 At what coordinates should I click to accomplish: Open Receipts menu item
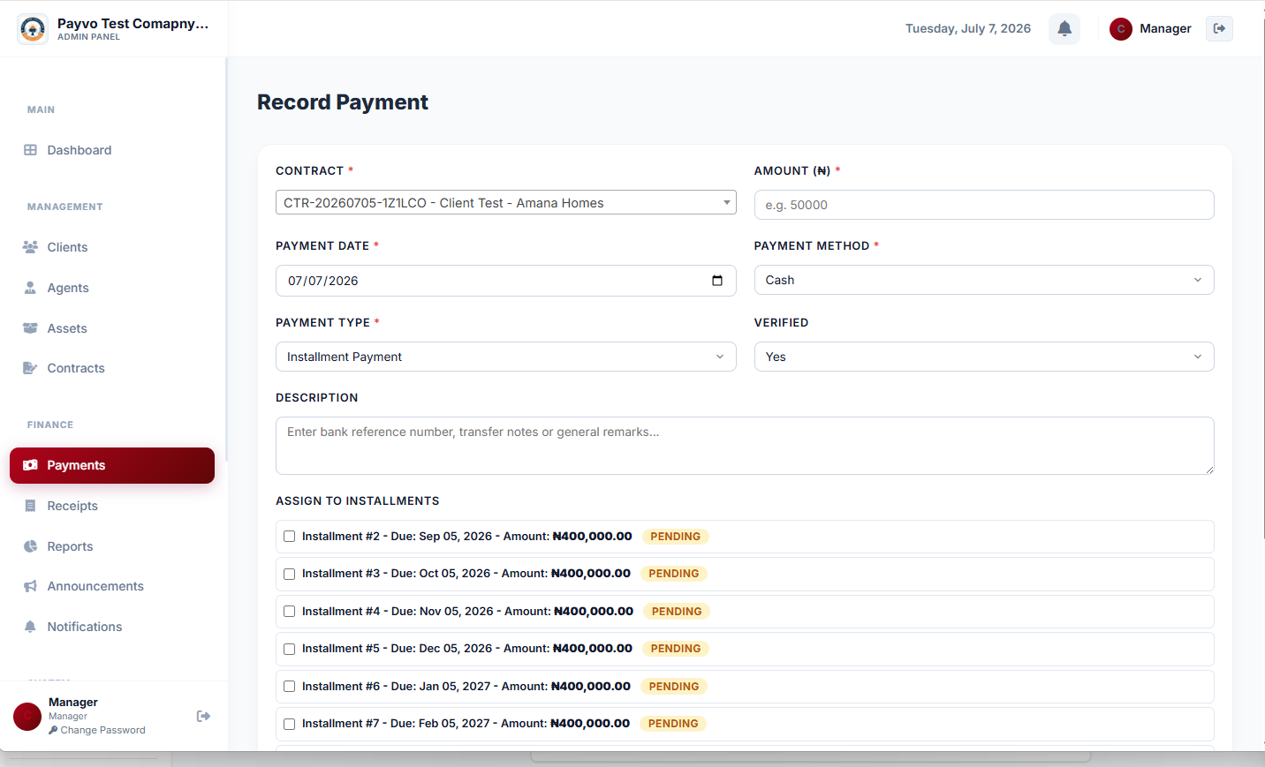pos(112,506)
